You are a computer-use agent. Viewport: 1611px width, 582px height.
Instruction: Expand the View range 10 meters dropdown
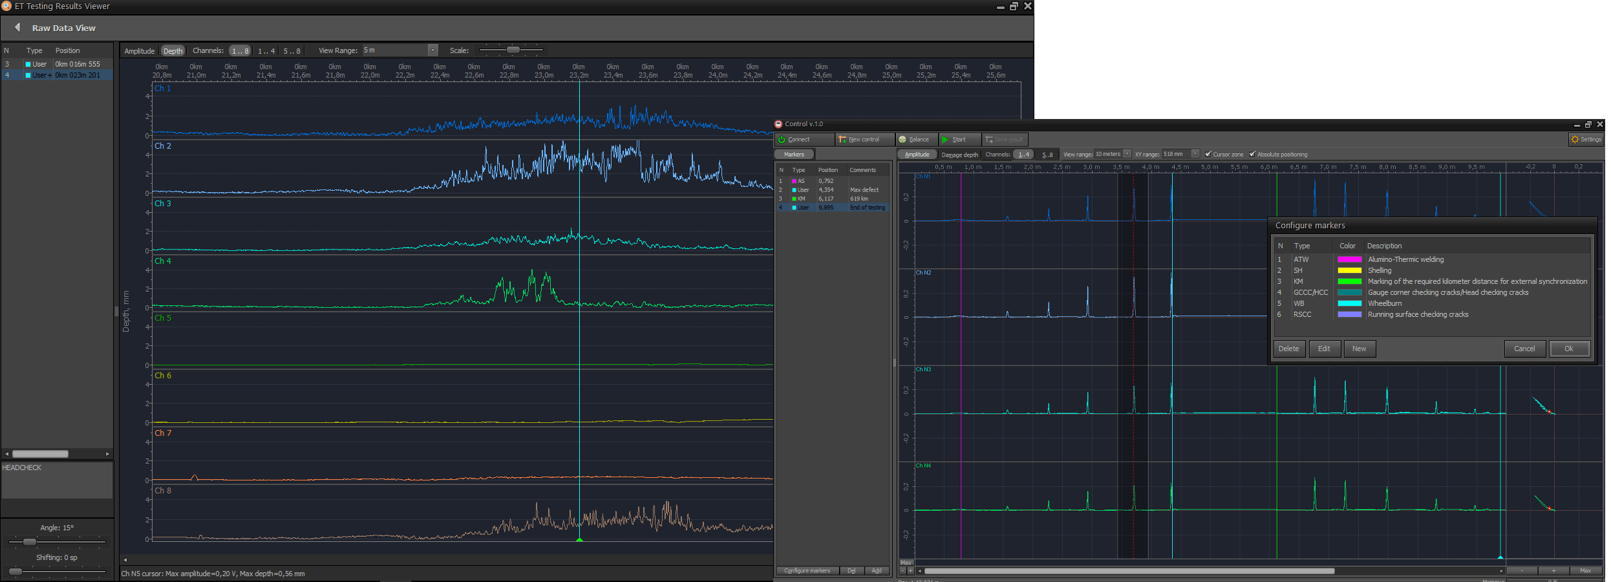[1127, 154]
